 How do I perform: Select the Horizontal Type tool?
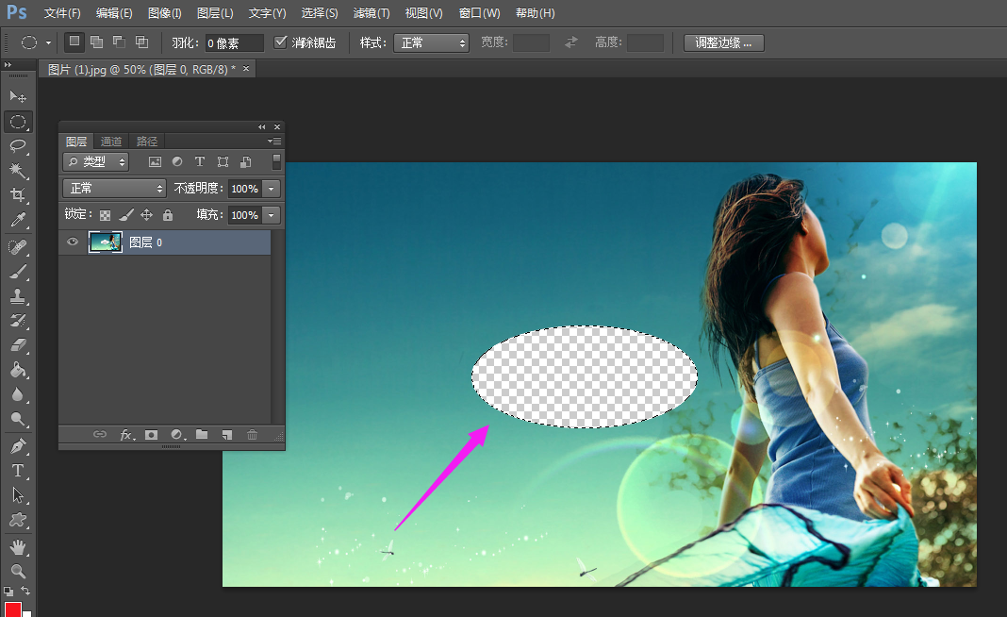(18, 470)
